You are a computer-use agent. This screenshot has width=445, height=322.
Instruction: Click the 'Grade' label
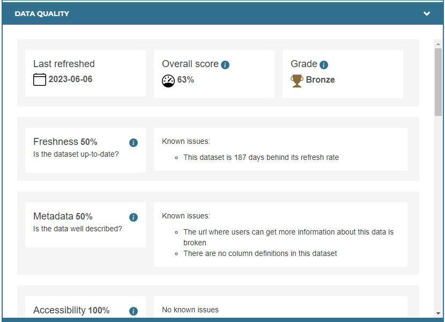pos(303,64)
